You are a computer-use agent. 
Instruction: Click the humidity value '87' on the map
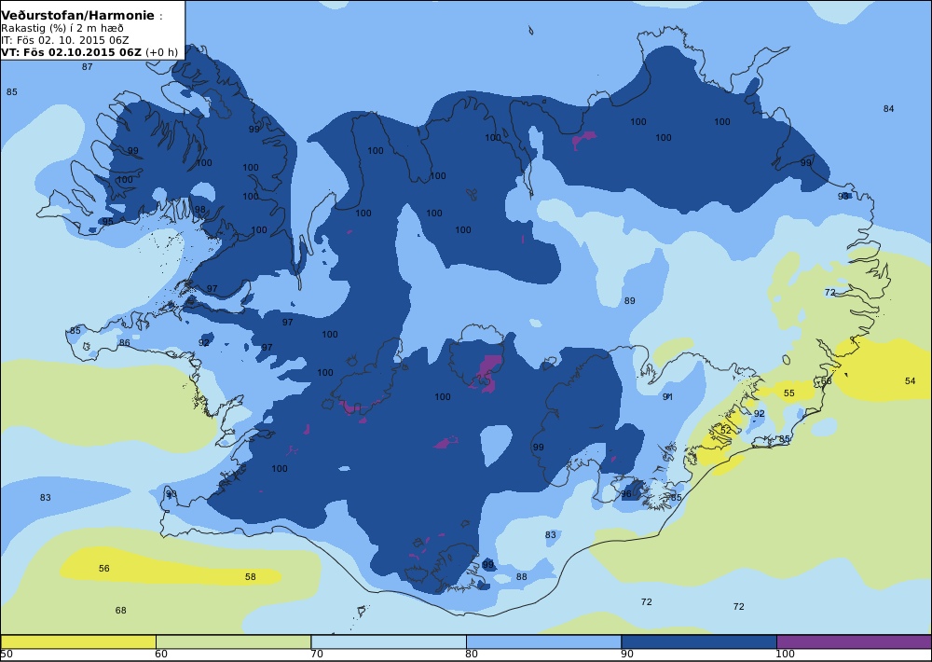pyautogui.click(x=88, y=66)
